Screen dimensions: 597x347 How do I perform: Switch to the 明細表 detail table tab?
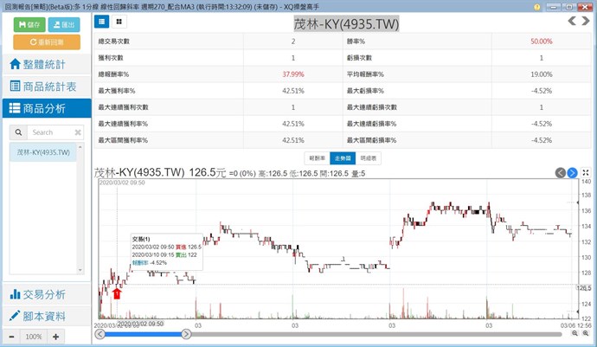(369, 158)
